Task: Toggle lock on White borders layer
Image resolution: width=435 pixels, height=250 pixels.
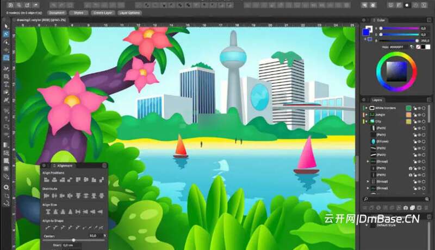Action: (415, 108)
